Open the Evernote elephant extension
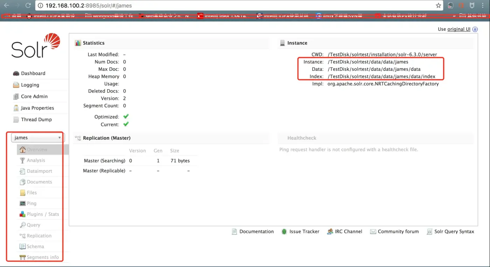 [x=451, y=6]
